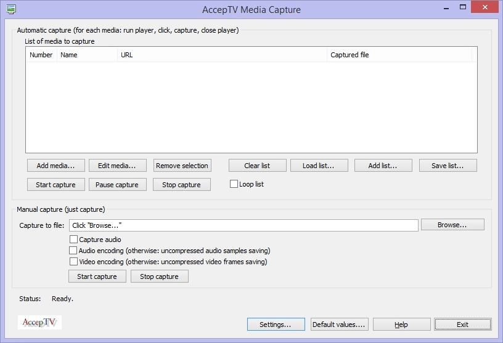
Task: Maximize the AccepTV window
Action: click(x=463, y=7)
